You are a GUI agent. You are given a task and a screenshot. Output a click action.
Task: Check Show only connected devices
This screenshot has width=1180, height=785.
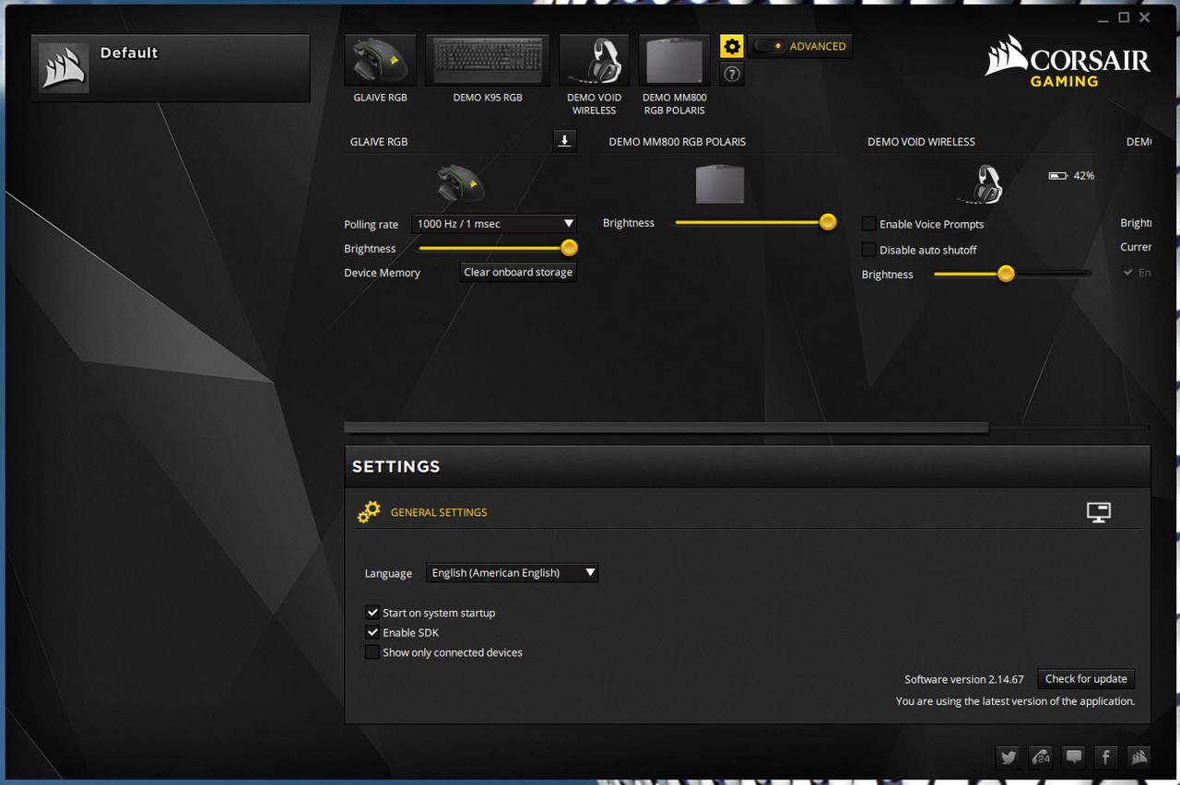[372, 652]
